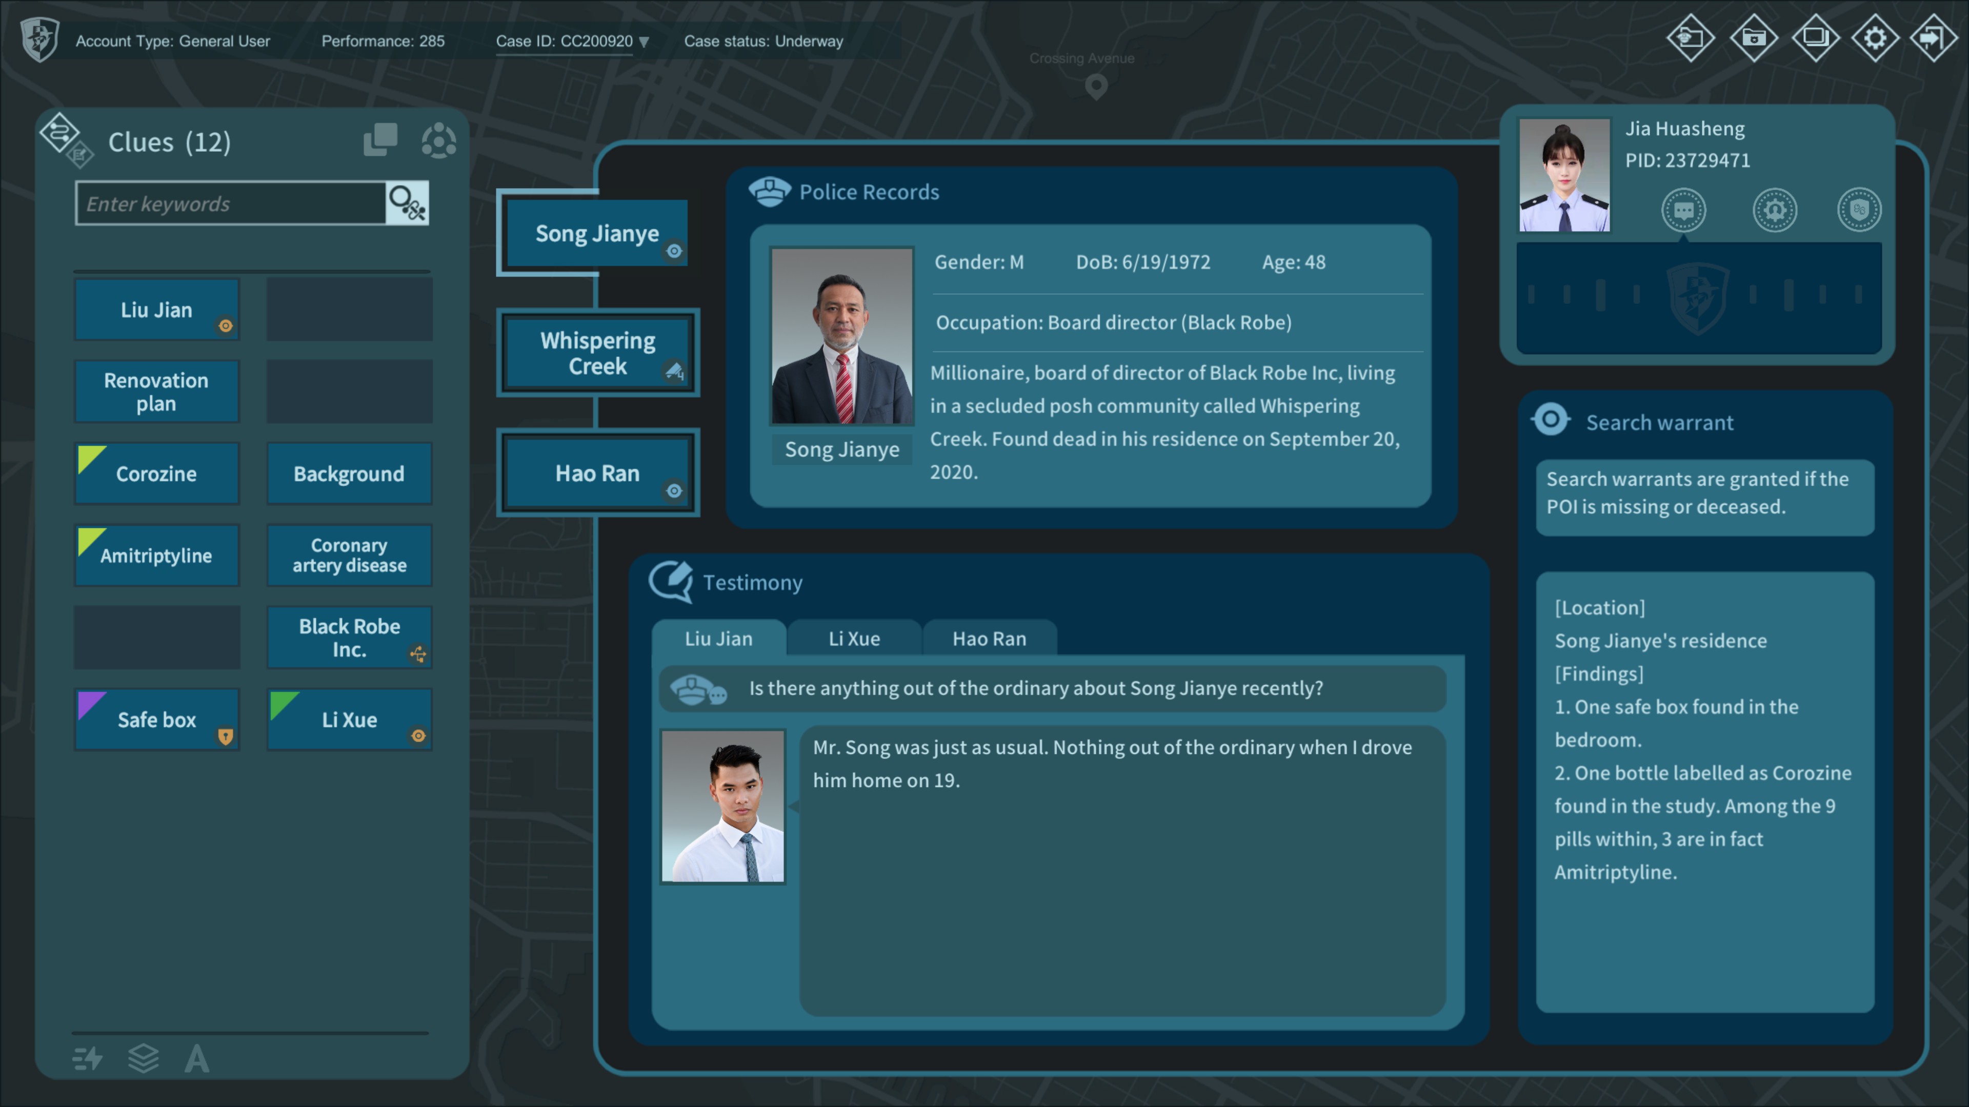Switch to the Hao Ran testimony tab
This screenshot has height=1107, width=1969.
(x=989, y=639)
